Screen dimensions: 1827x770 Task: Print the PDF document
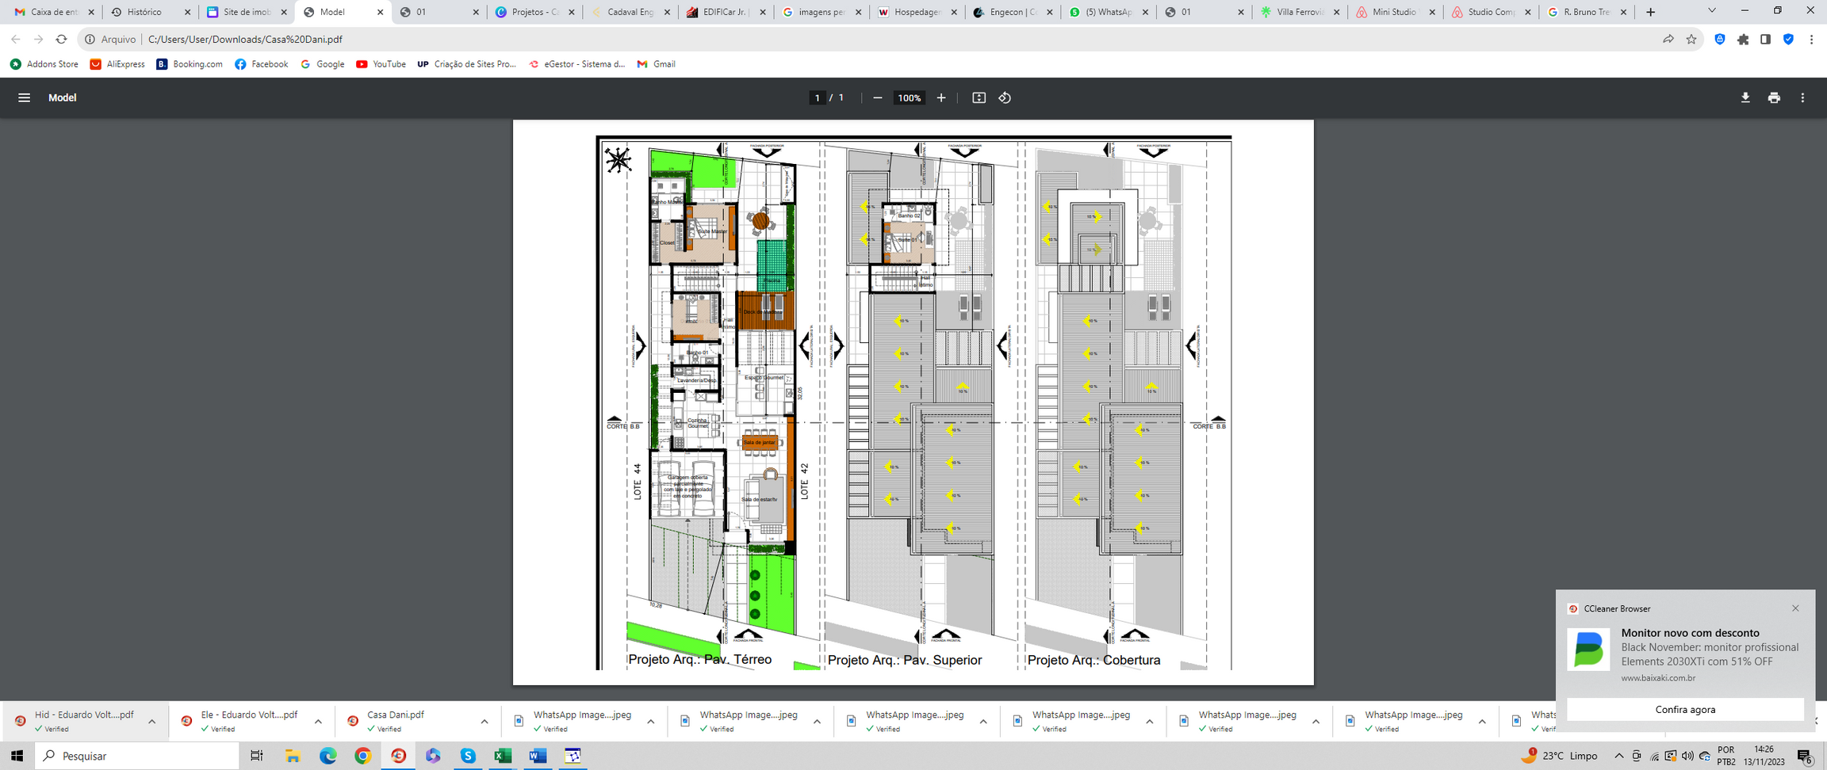pos(1774,97)
